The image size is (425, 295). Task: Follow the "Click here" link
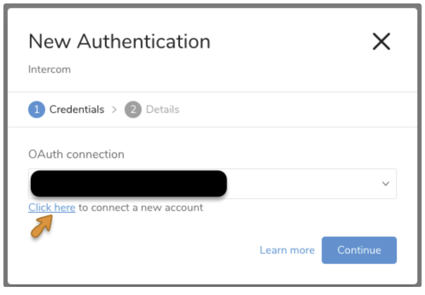click(52, 208)
